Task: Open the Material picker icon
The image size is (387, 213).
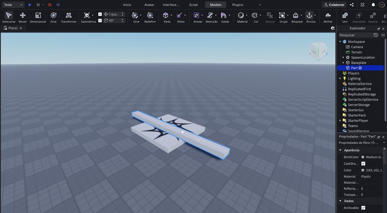Action: [x=241, y=15]
